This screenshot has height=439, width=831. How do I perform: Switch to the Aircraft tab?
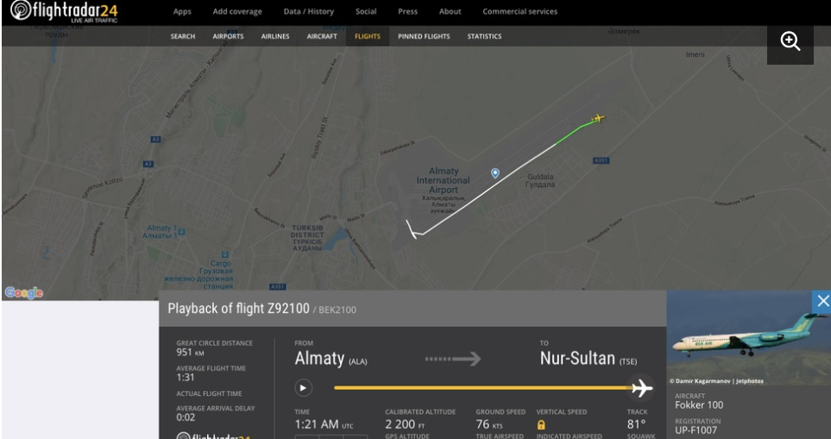pyautogui.click(x=322, y=36)
